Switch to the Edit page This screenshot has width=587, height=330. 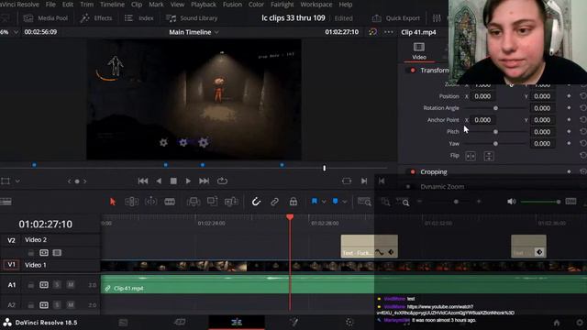click(237, 322)
